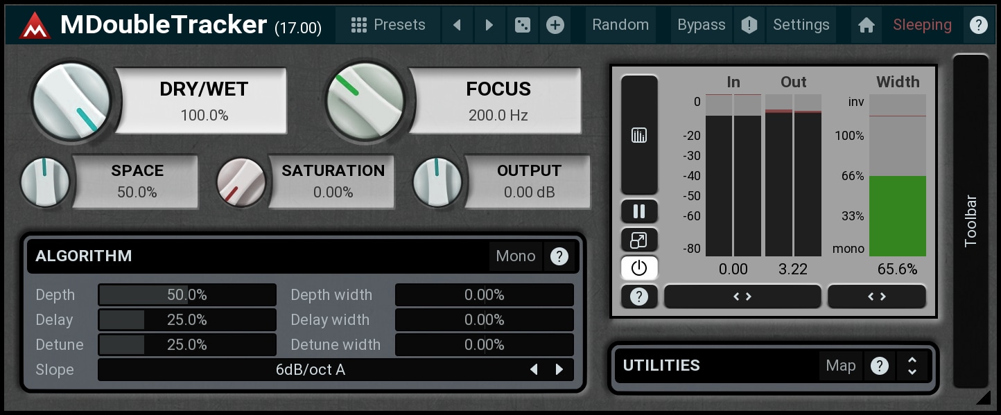Open the Algorithm section help icon
This screenshot has width=1001, height=415.
pyautogui.click(x=559, y=256)
